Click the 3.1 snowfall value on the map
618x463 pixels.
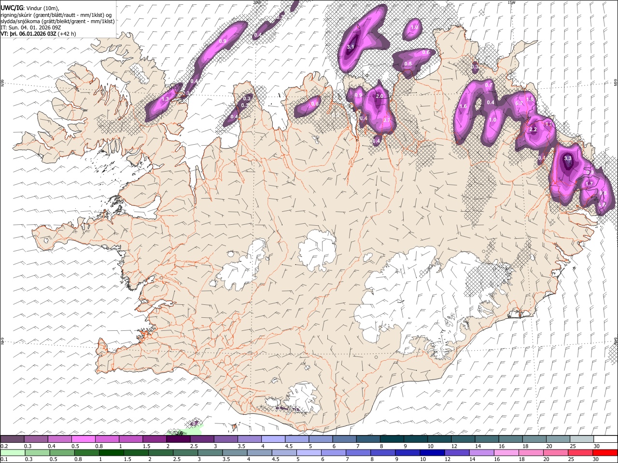click(351, 47)
